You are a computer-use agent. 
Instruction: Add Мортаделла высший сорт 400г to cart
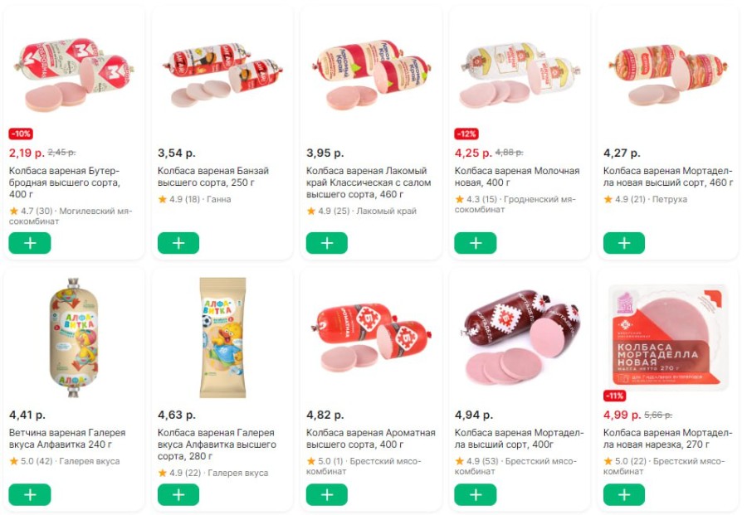[476, 494]
